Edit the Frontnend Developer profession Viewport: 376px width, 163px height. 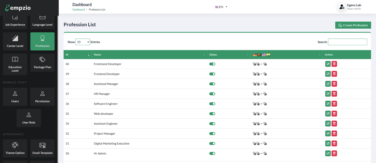[x=328, y=64]
